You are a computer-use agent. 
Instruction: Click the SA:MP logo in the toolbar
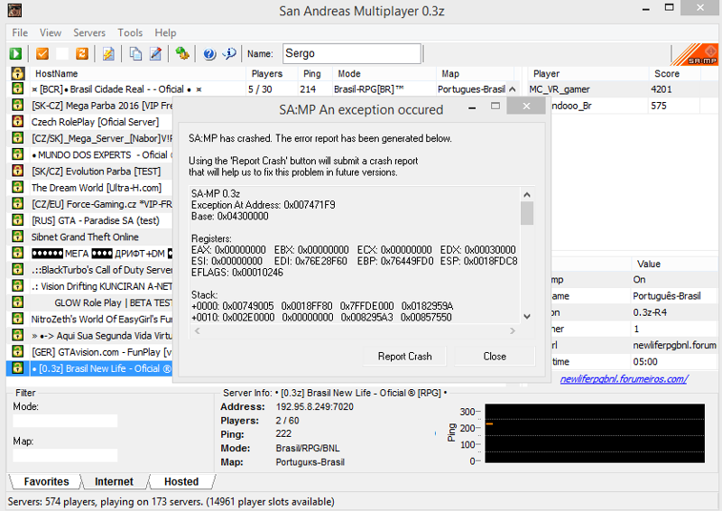coord(696,54)
